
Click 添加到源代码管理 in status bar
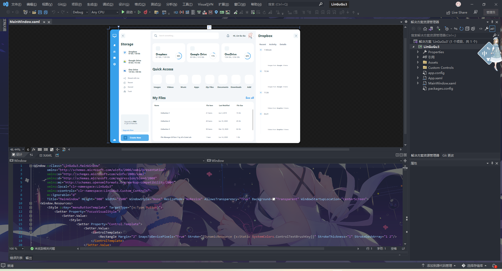439,266
